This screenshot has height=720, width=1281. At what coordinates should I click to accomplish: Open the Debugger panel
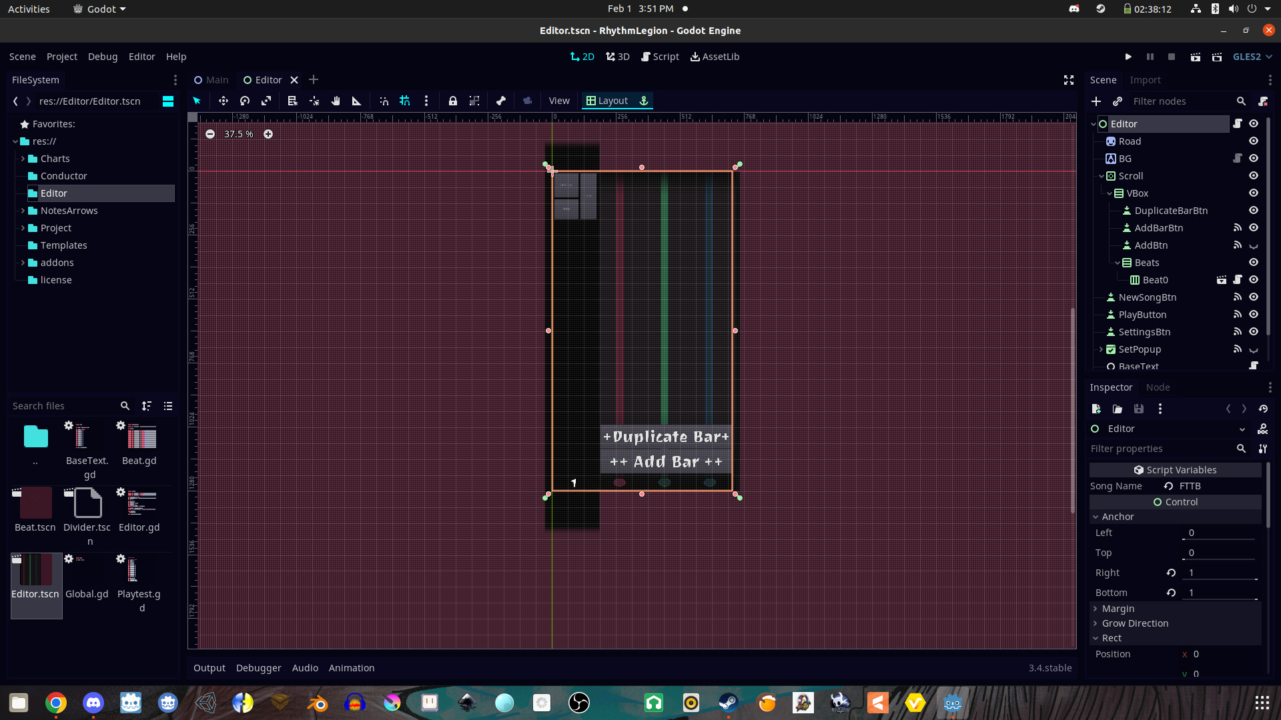(x=258, y=667)
